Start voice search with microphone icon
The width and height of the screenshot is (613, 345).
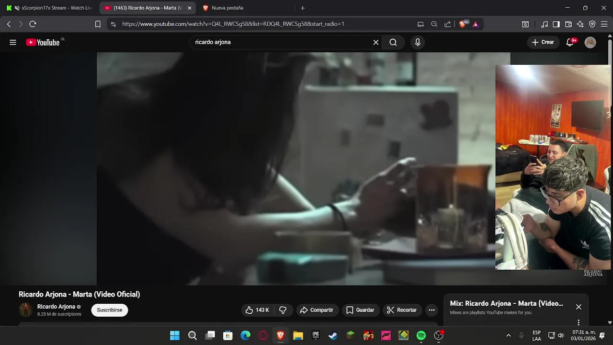[x=418, y=42]
